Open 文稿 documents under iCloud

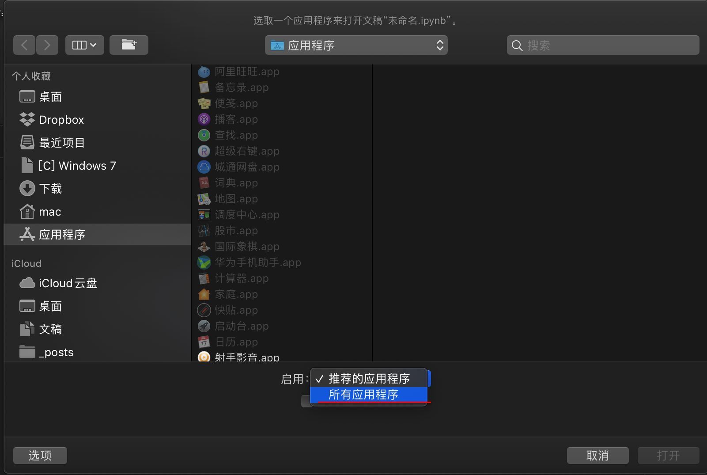pos(50,329)
